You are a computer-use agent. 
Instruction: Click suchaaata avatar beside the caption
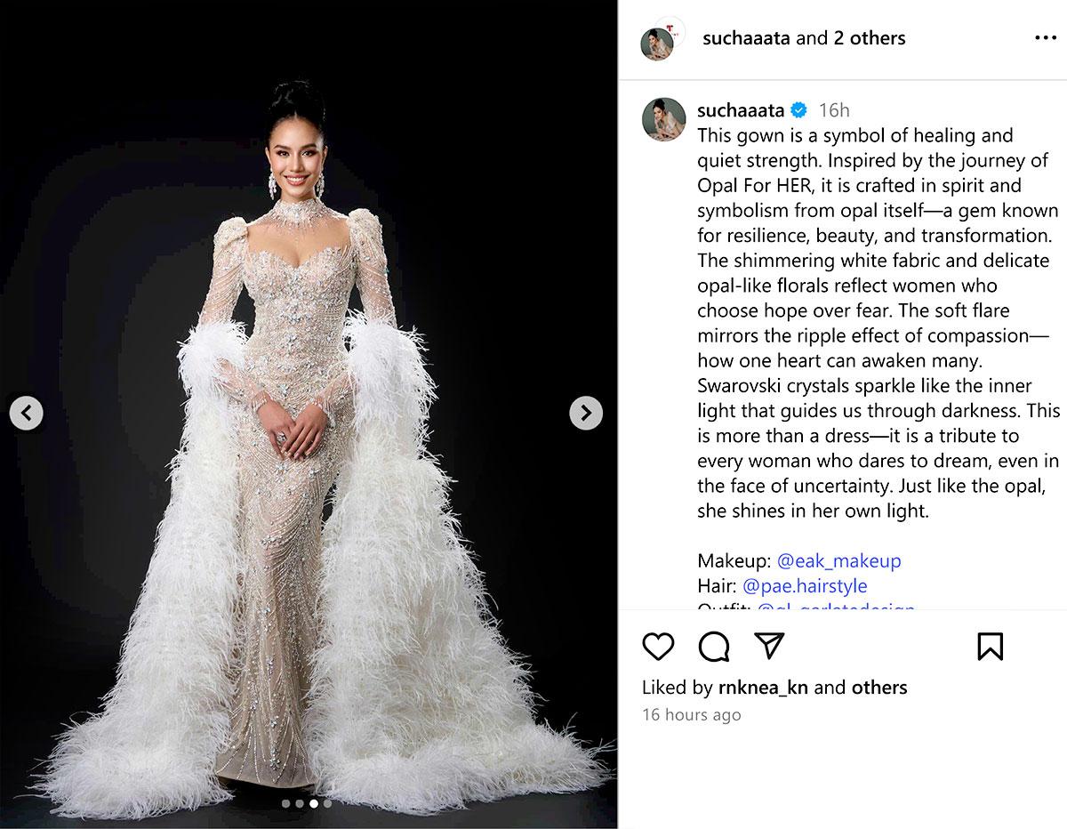click(x=662, y=119)
